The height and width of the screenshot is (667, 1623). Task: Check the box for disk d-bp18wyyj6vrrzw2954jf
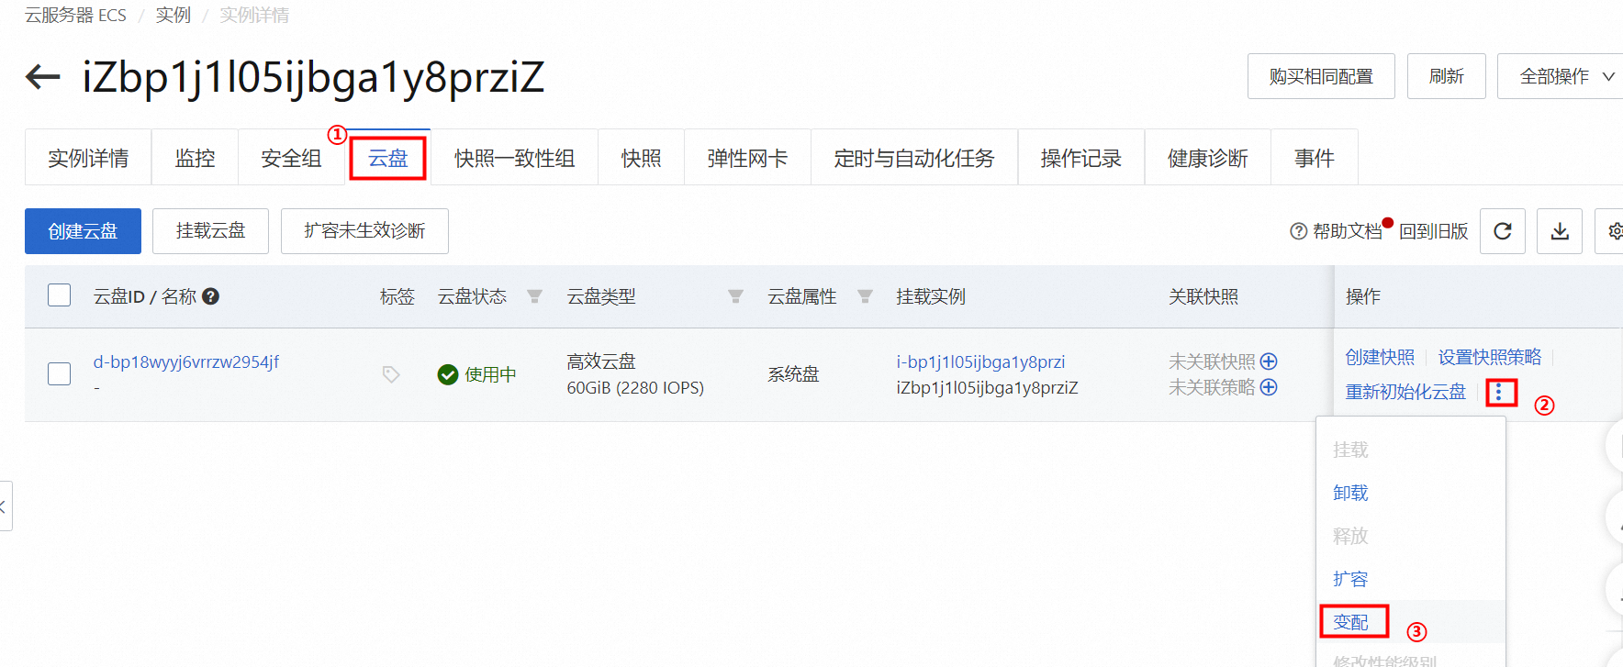click(x=60, y=374)
